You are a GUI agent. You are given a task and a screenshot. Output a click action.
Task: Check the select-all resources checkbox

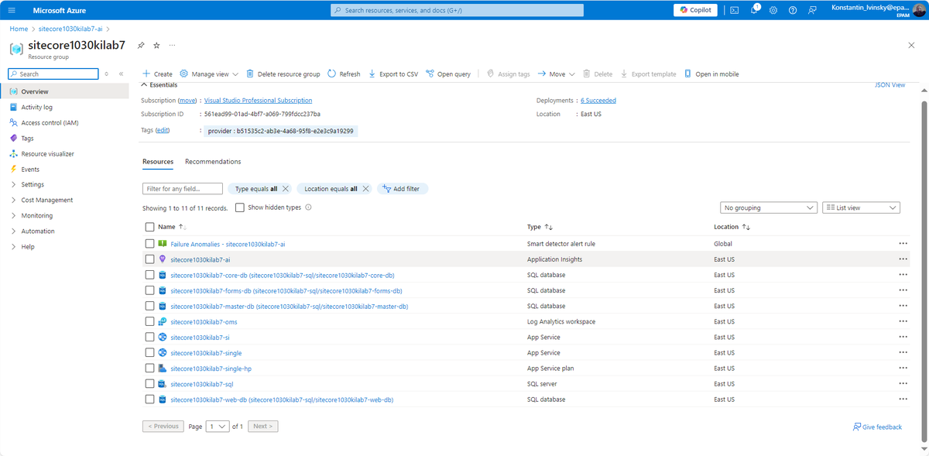pyautogui.click(x=149, y=226)
